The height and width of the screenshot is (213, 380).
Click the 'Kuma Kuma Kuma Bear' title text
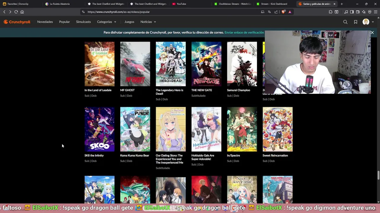[x=134, y=156]
